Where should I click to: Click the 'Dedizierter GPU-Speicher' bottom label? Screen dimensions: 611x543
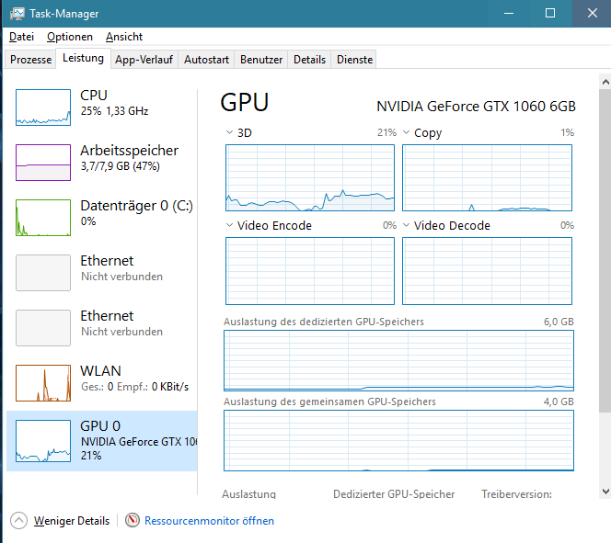pyautogui.click(x=394, y=494)
